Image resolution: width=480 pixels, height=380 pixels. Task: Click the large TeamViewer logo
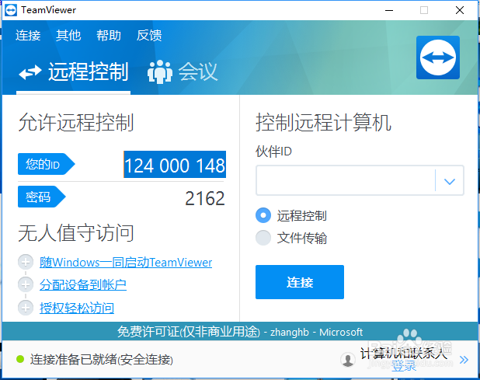click(x=438, y=58)
